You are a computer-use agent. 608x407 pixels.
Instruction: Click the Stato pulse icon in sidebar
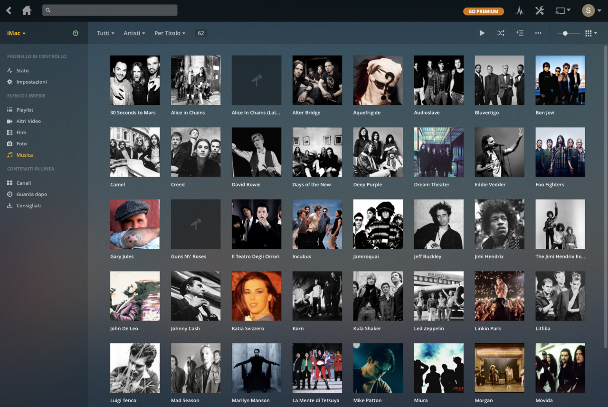(x=10, y=70)
